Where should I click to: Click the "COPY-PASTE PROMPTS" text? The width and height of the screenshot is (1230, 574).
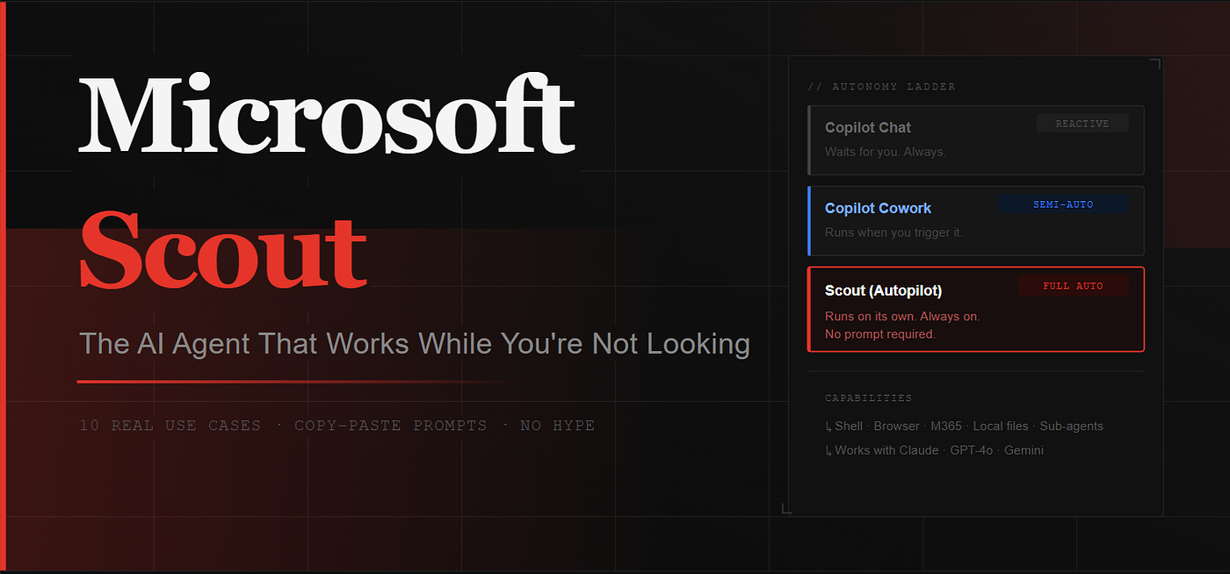(x=390, y=426)
